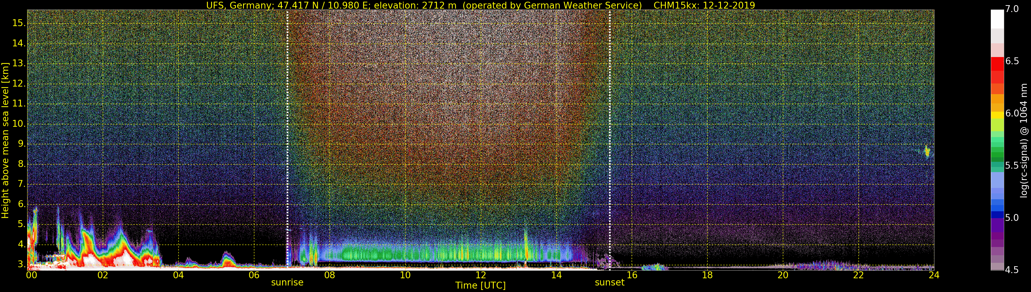Click colorbar value label '4.5'
The height and width of the screenshot is (292, 1031).
click(1012, 270)
